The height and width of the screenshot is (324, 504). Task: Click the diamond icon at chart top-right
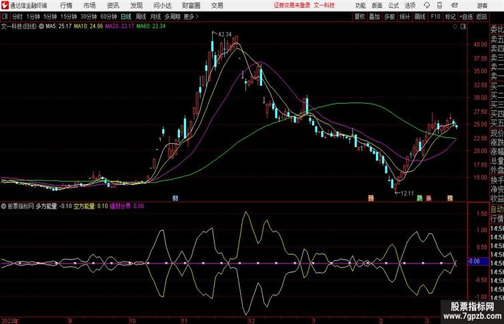[455, 27]
